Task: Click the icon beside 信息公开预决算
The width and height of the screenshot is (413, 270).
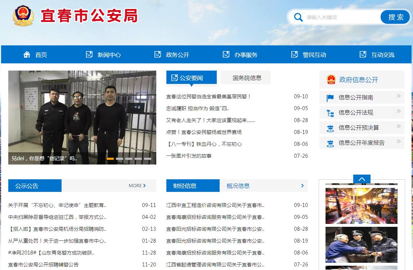Action: point(330,128)
